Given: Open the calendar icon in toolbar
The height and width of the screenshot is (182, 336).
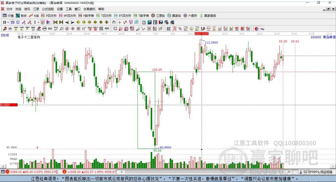Looking at the screenshot, I should pos(144,22).
